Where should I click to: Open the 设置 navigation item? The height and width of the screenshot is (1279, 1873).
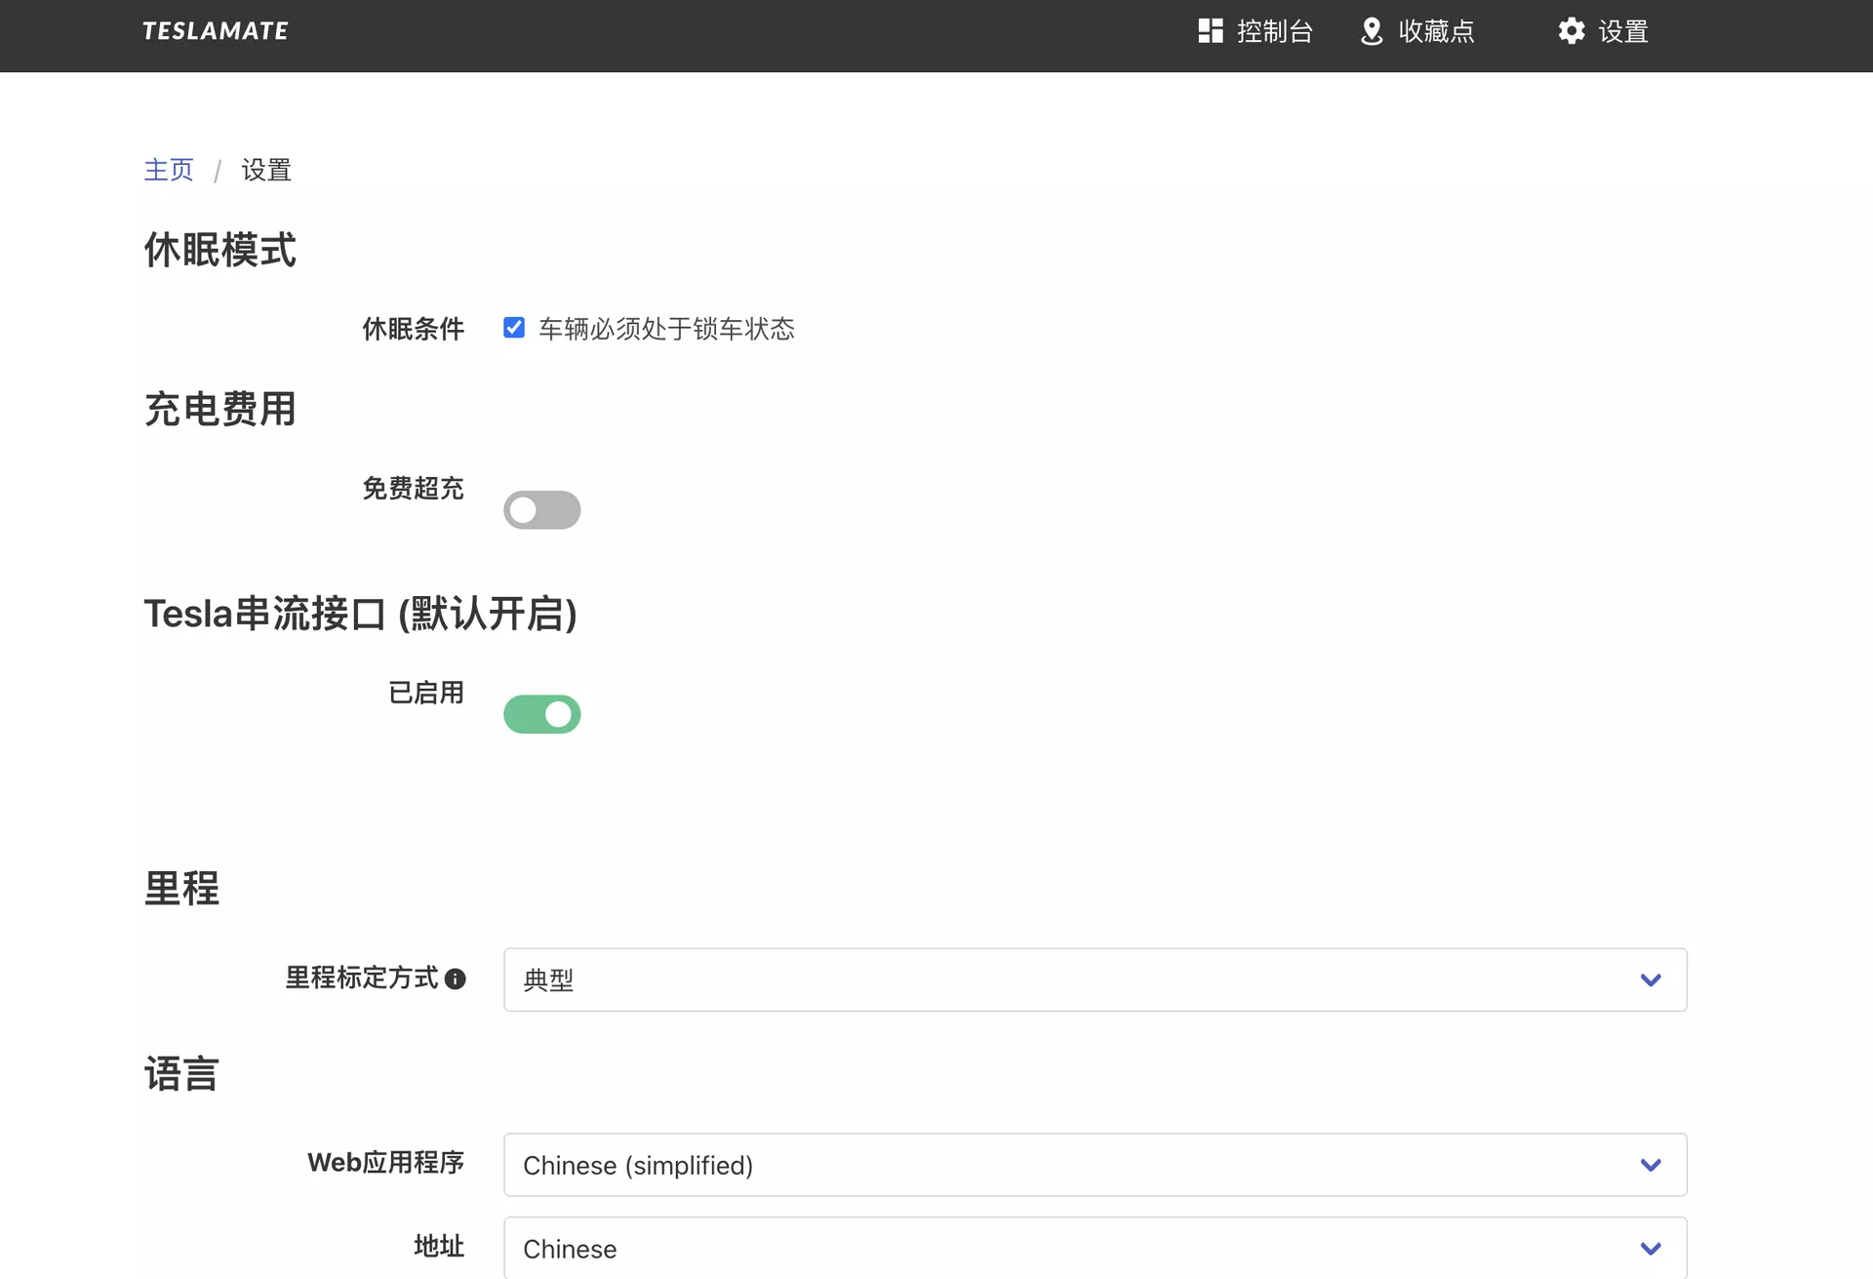(x=1604, y=31)
